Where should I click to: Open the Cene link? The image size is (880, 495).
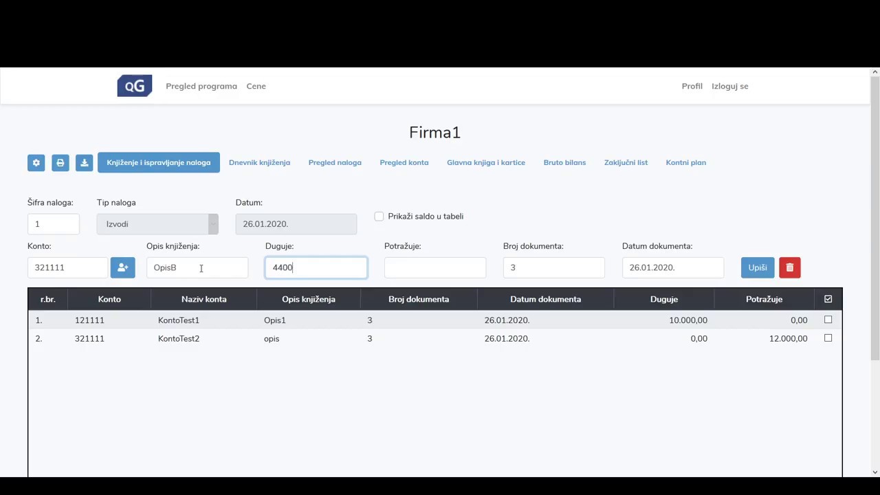(x=256, y=86)
